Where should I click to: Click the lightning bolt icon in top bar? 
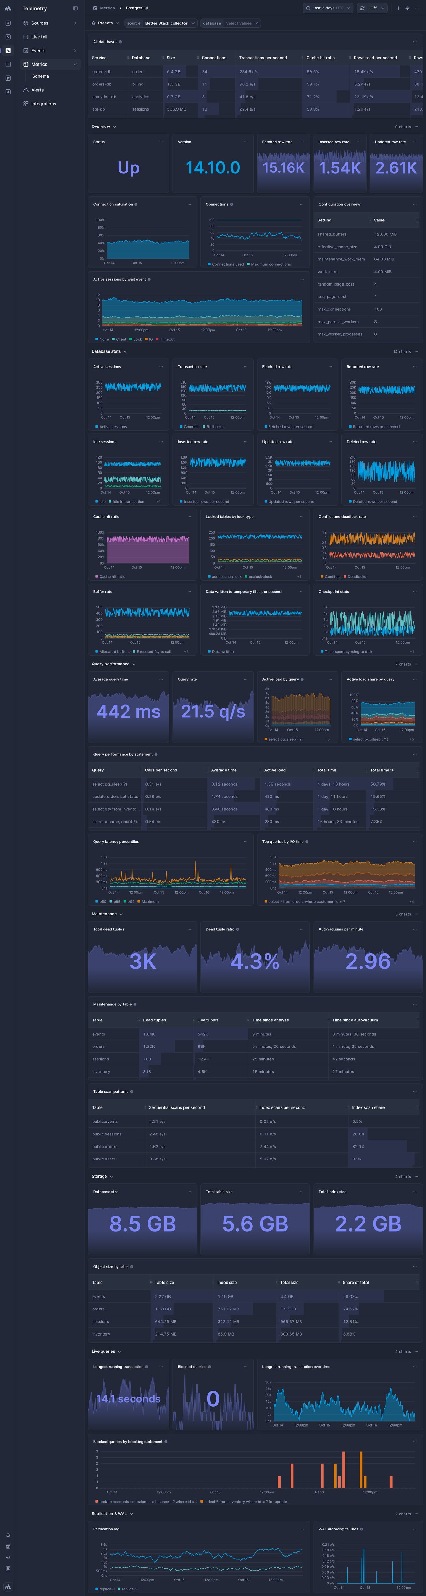[408, 8]
